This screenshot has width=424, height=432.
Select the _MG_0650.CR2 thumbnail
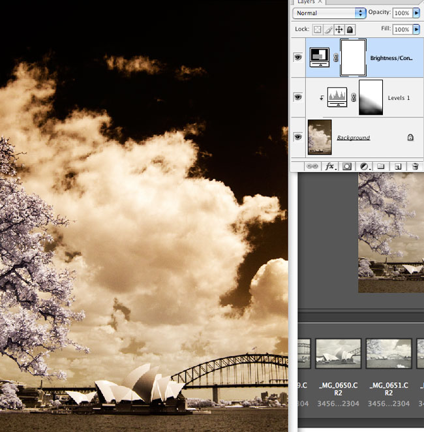pos(339,353)
